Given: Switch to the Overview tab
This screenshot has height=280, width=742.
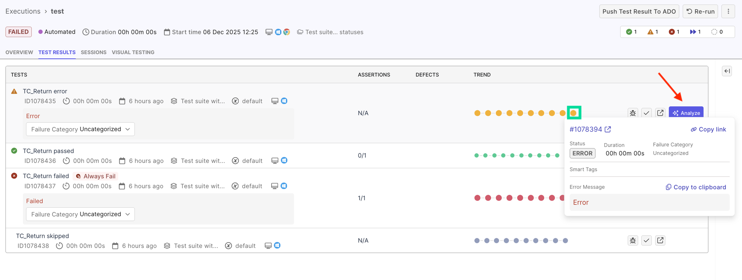Looking at the screenshot, I should 19,52.
